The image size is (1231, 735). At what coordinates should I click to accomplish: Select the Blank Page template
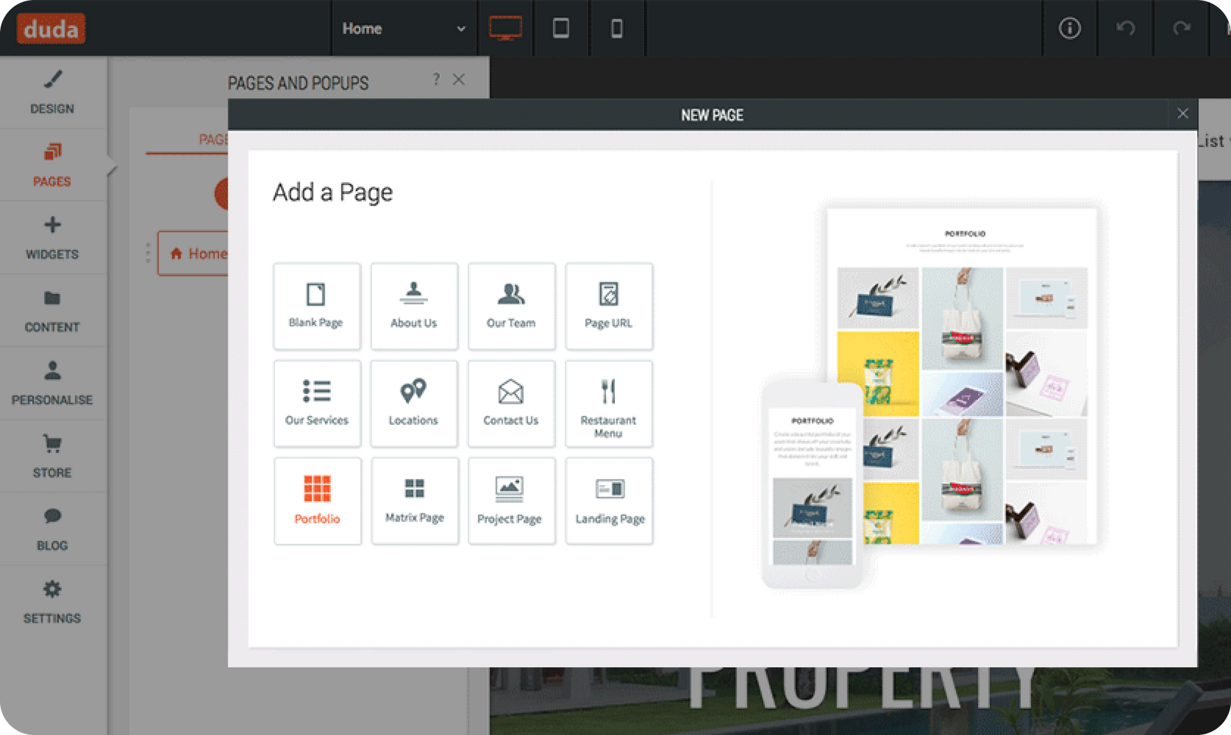[317, 306]
